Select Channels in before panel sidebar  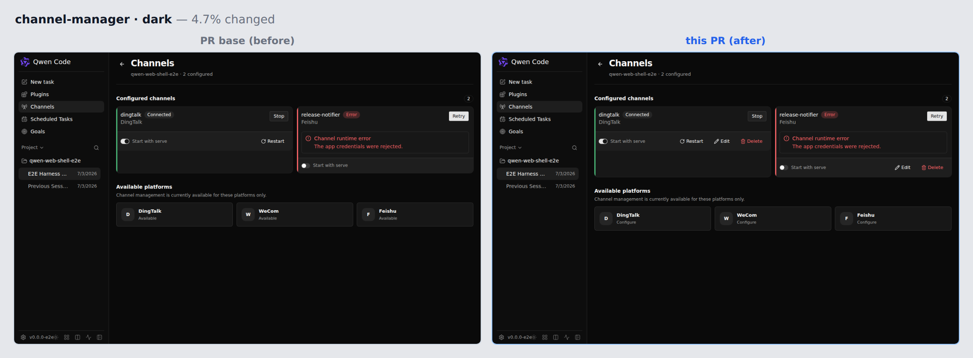(61, 107)
